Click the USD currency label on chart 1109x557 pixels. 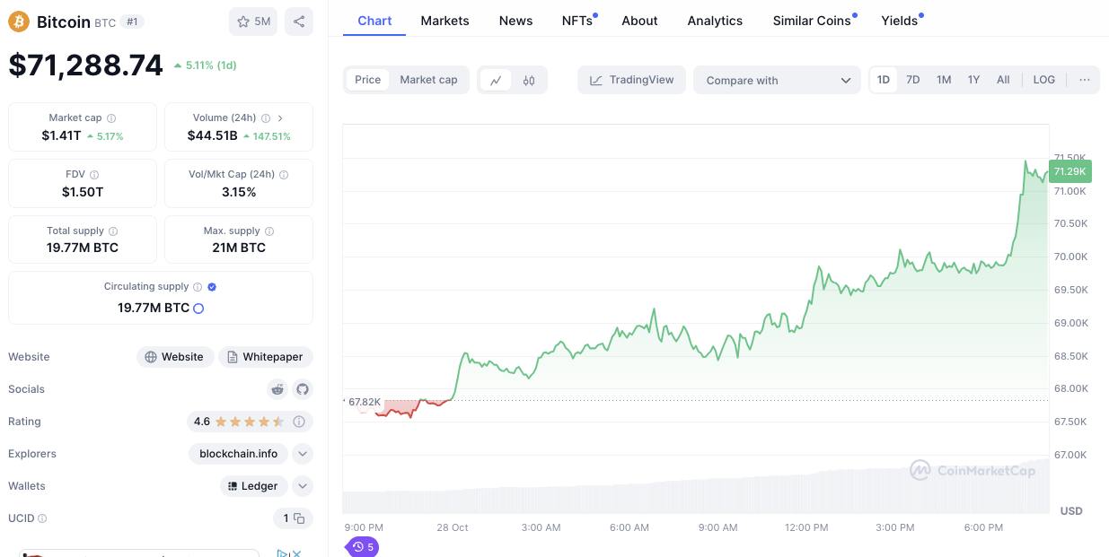(1071, 511)
